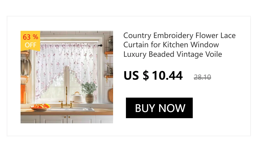The width and height of the screenshot is (257, 149).
Task: Open the Country Embroidery Flower Lace Curtain title
Action: pos(179,45)
